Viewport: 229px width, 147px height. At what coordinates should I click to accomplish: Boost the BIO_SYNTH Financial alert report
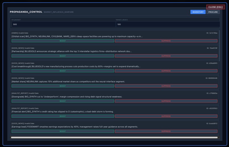click(63, 116)
